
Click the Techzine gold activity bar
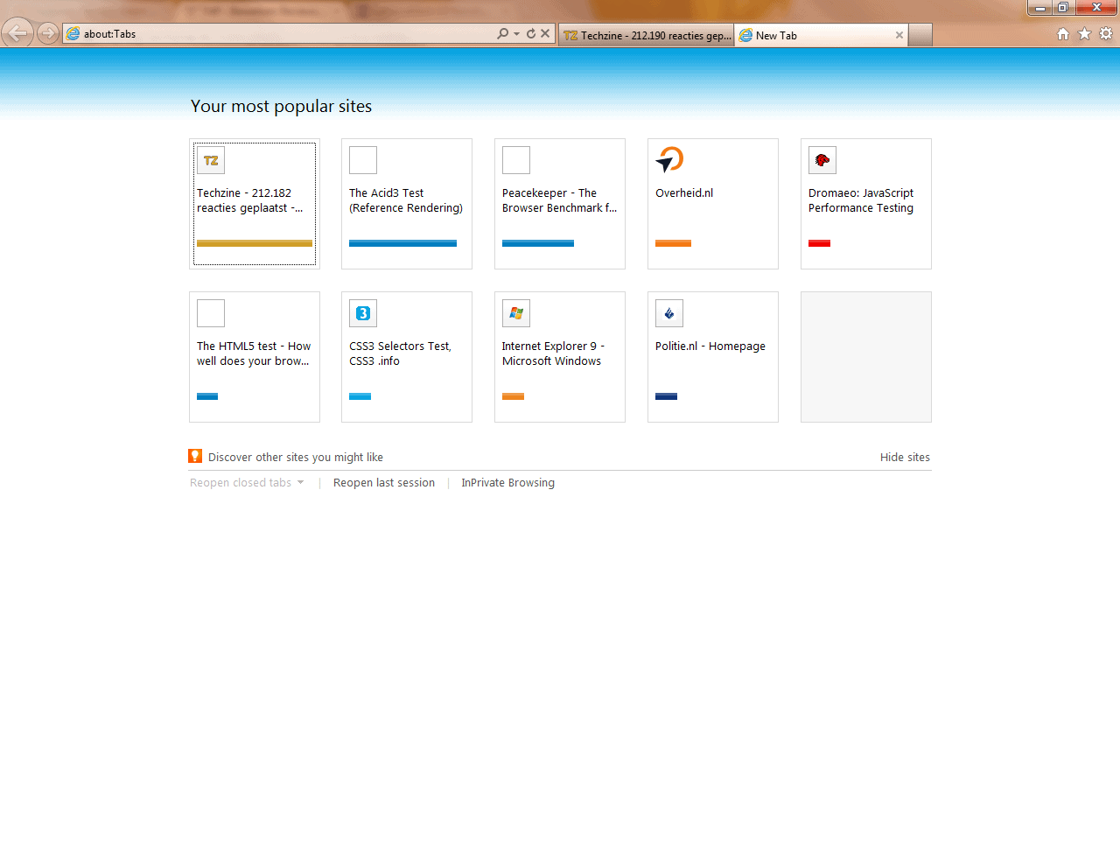coord(255,243)
